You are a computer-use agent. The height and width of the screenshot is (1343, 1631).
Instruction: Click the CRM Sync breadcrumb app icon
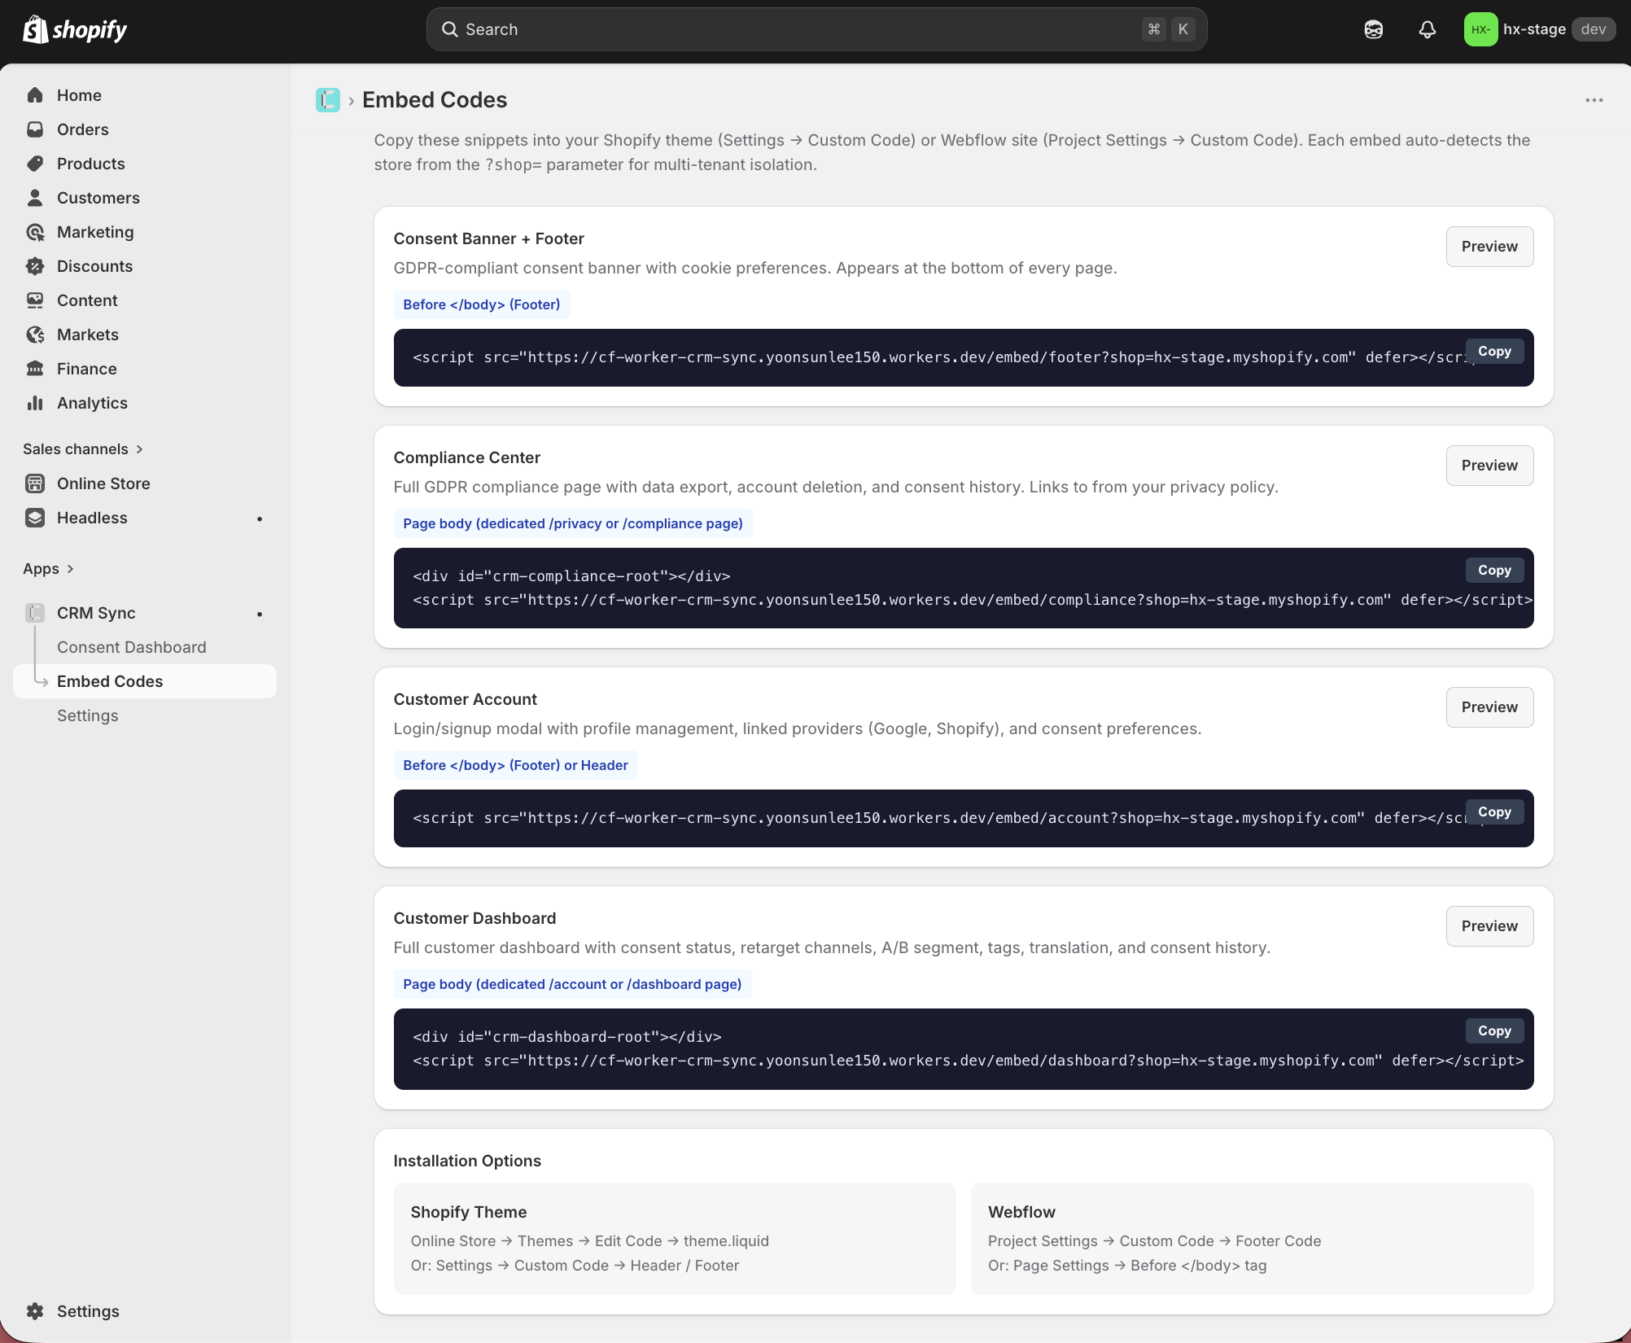click(328, 100)
